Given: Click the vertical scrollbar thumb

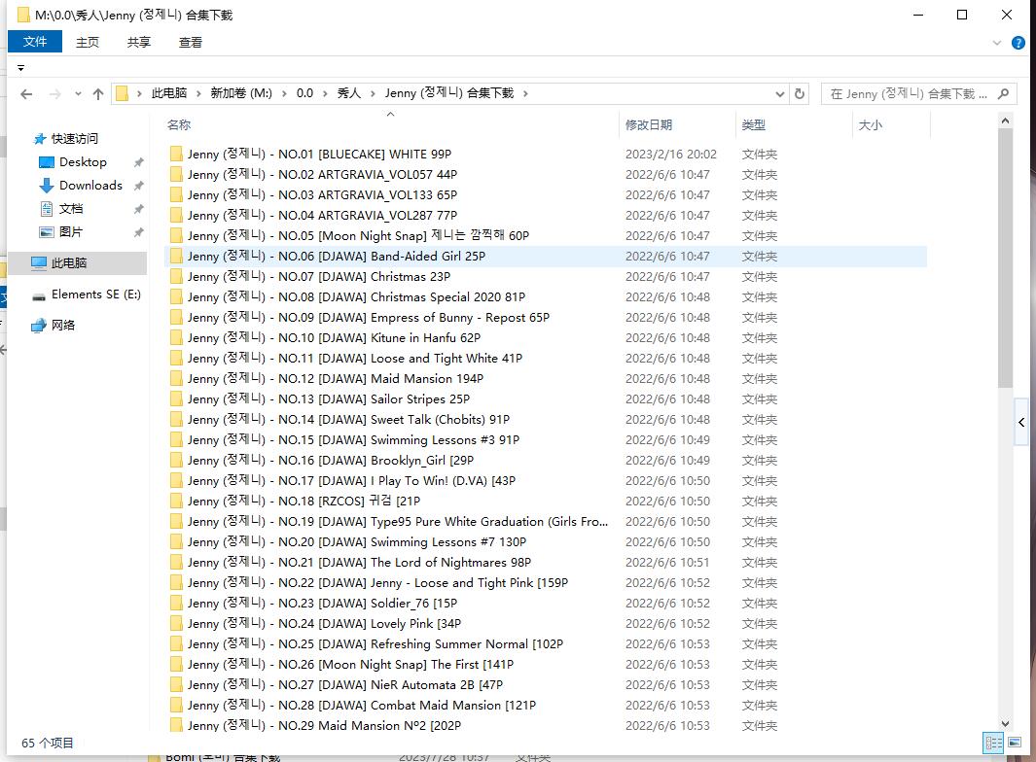Looking at the screenshot, I should (1005, 258).
